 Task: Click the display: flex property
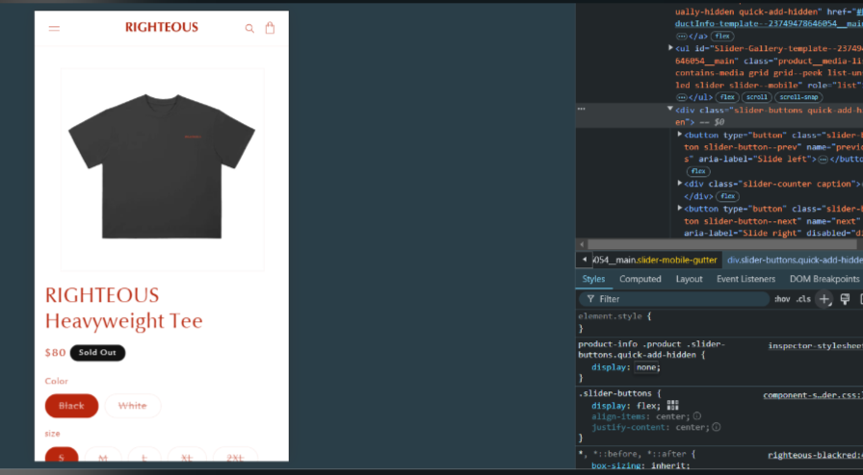pos(626,406)
